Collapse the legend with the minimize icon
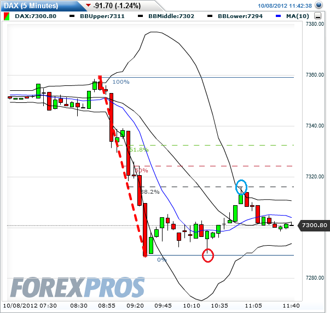The height and width of the screenshot is (313, 330). click(317, 16)
